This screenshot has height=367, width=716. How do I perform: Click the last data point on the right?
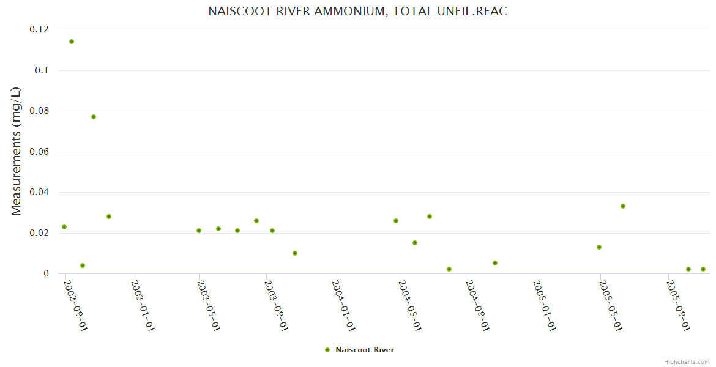click(x=703, y=269)
